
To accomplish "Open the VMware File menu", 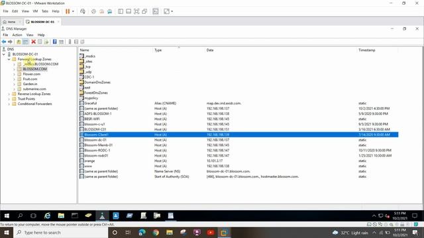I will click(x=5, y=11).
